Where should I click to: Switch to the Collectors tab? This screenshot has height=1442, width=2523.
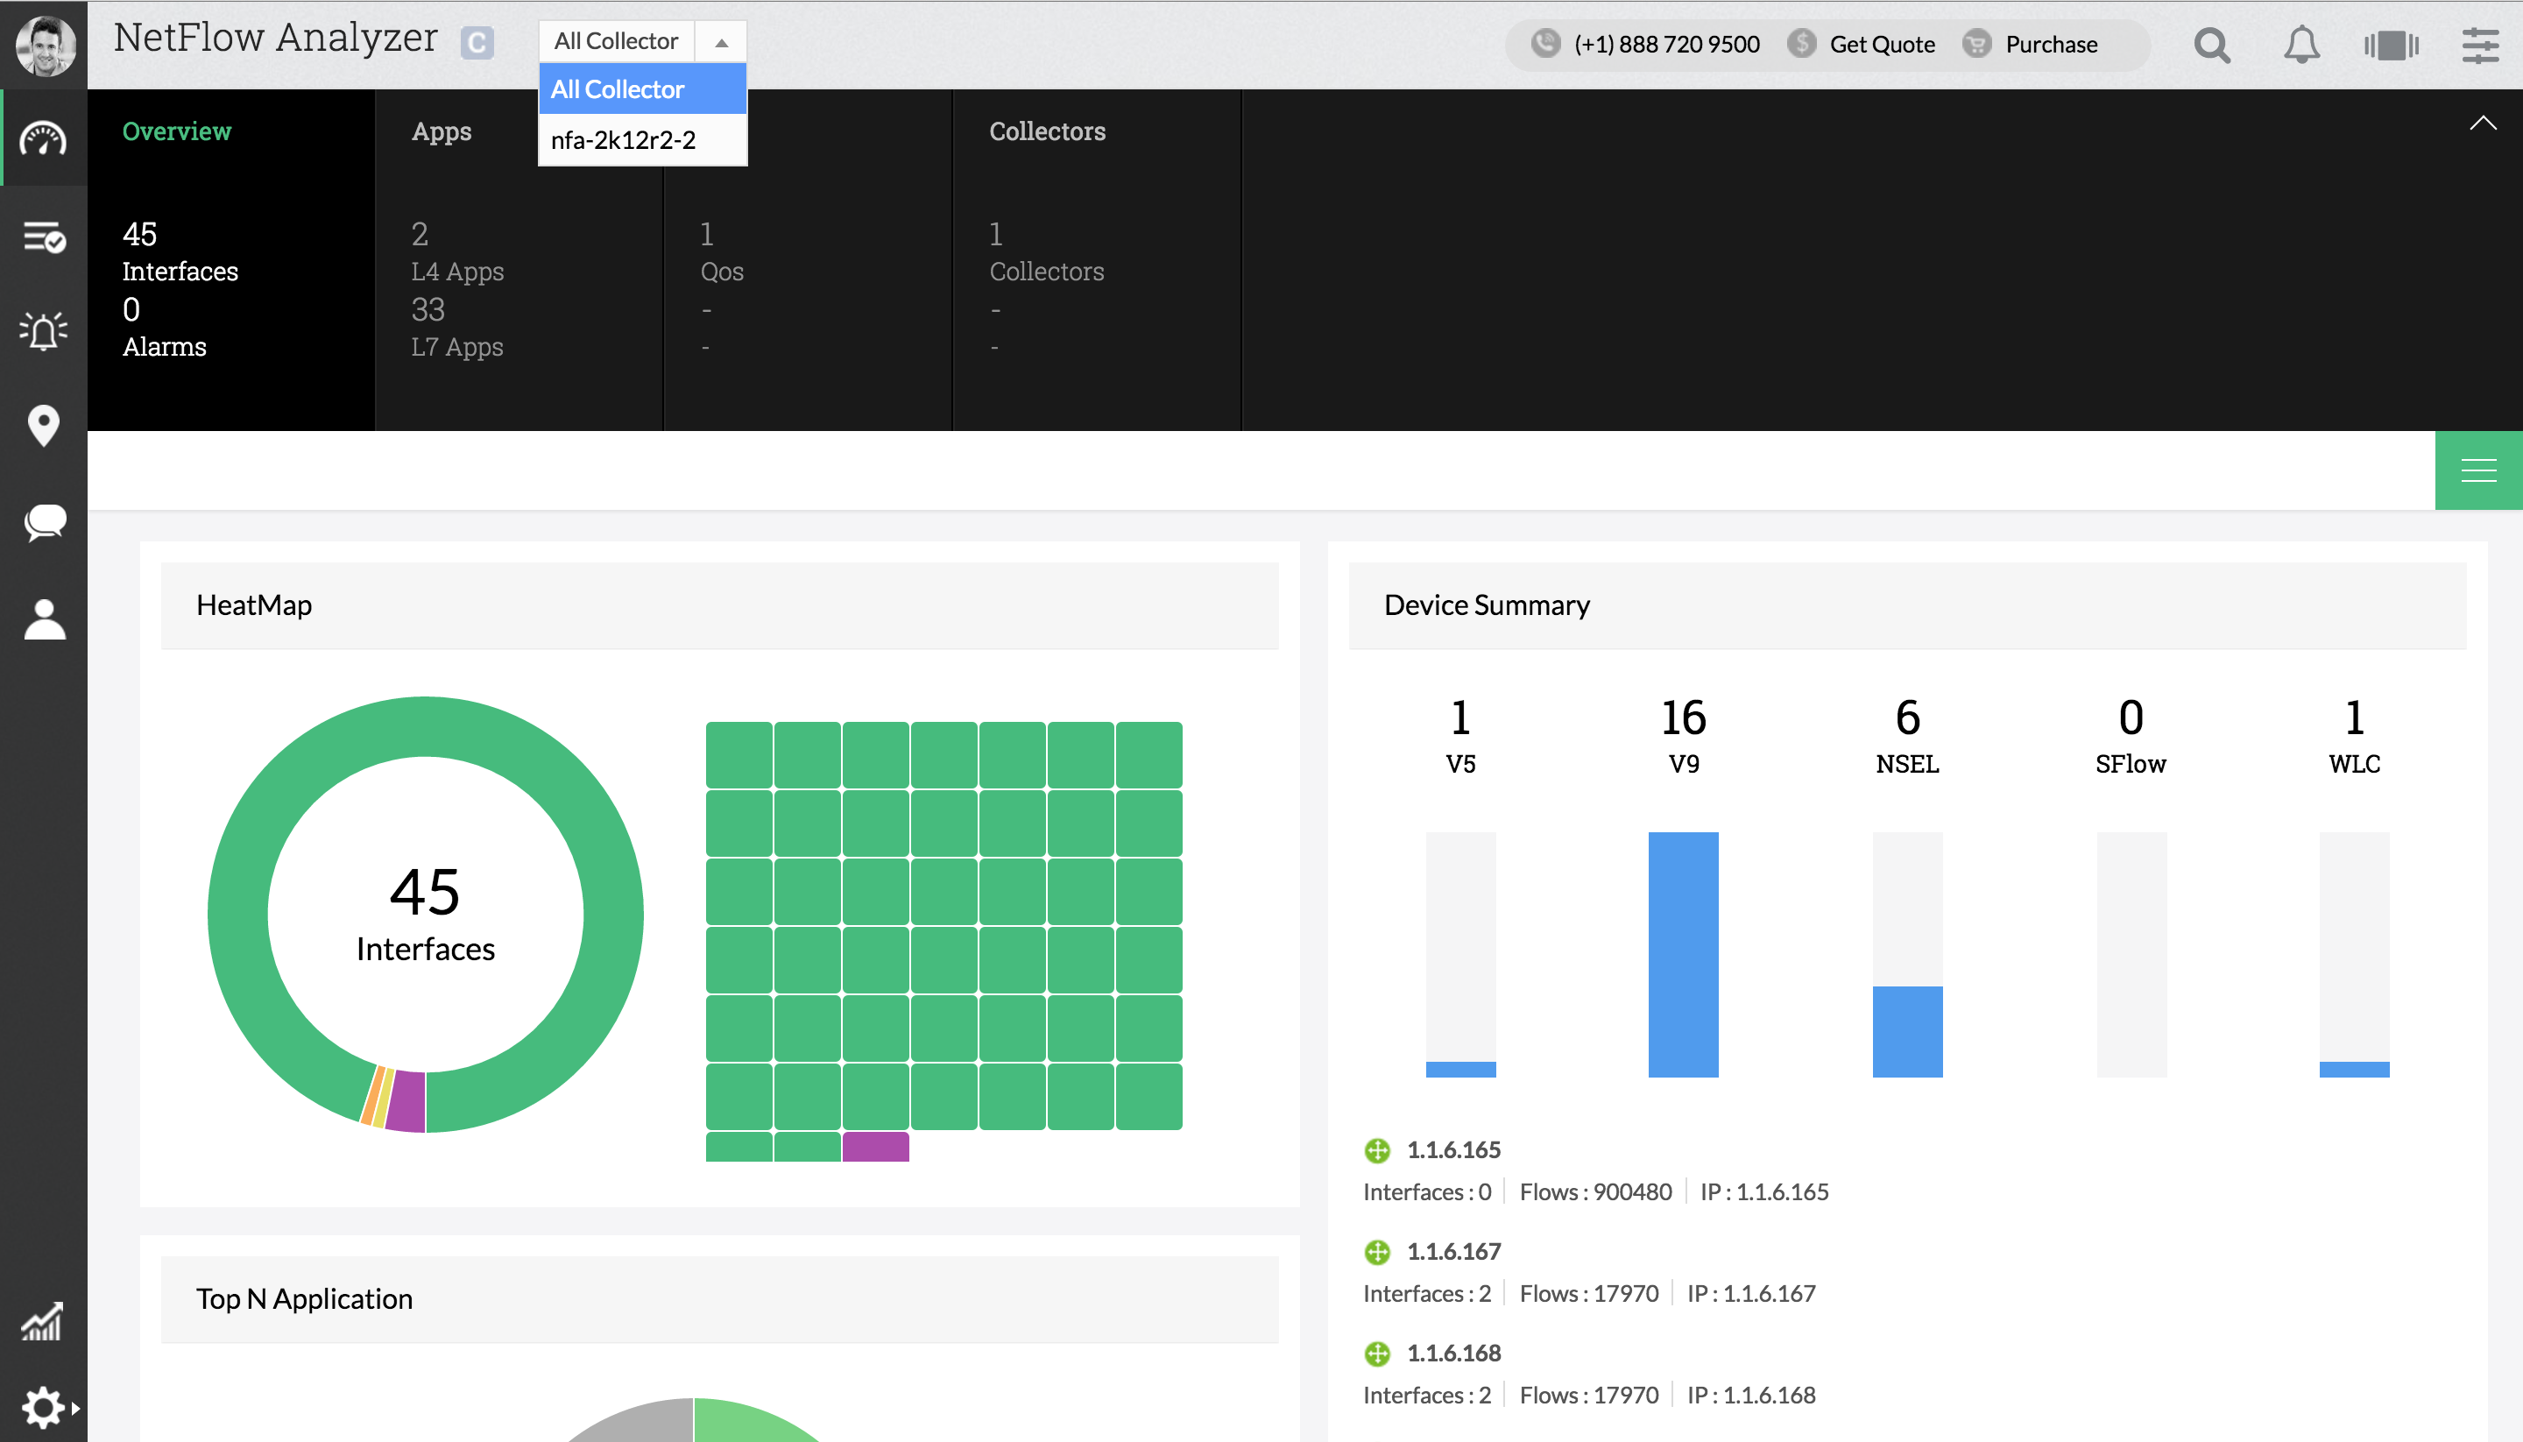(1047, 131)
